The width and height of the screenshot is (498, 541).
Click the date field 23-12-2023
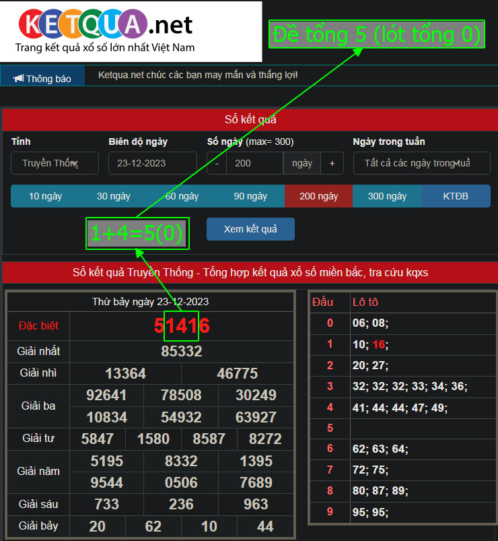point(153,163)
